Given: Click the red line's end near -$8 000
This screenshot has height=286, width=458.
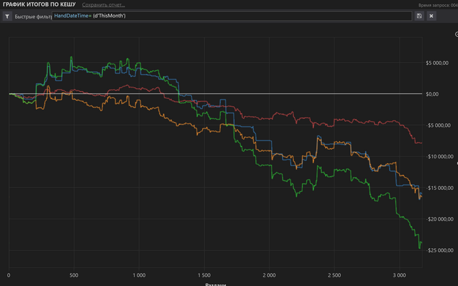Looking at the screenshot, I should [421, 143].
